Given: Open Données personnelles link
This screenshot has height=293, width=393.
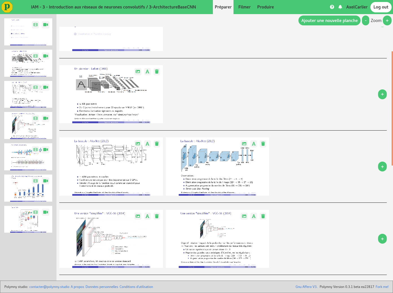Looking at the screenshot, I should point(102,287).
